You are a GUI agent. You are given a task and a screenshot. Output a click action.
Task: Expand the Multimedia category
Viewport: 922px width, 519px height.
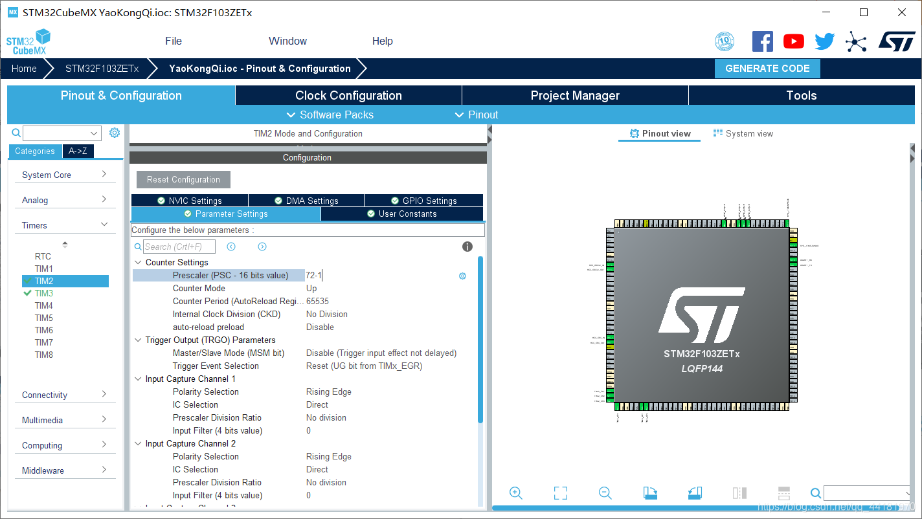tap(65, 420)
